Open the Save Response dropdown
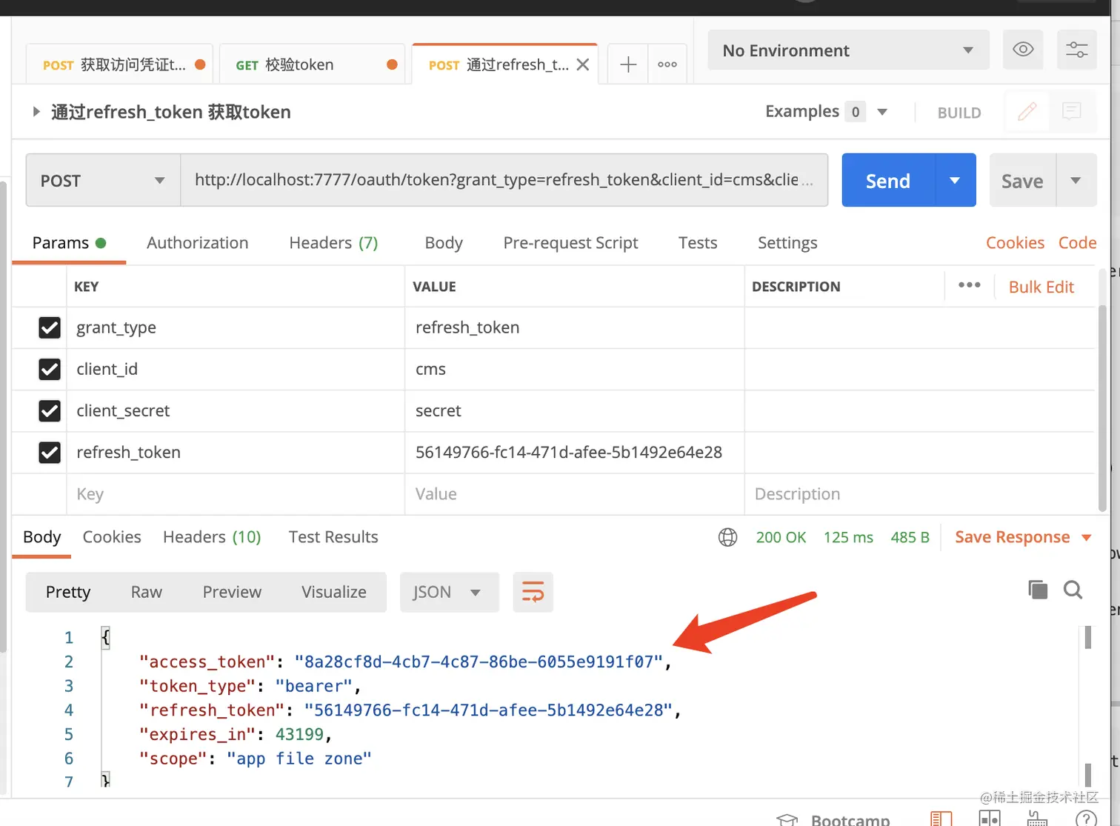The image size is (1120, 826). pyautogui.click(x=1023, y=537)
